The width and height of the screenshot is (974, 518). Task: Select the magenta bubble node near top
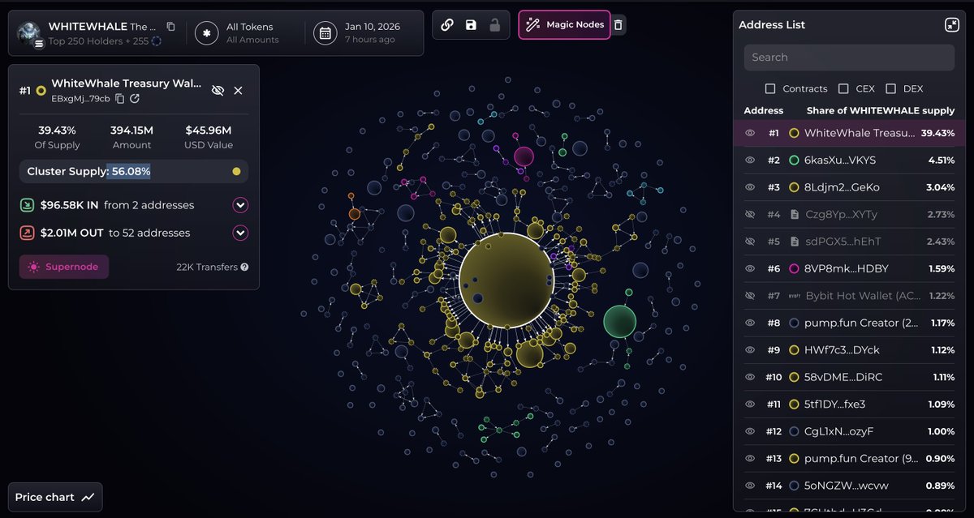(x=524, y=156)
